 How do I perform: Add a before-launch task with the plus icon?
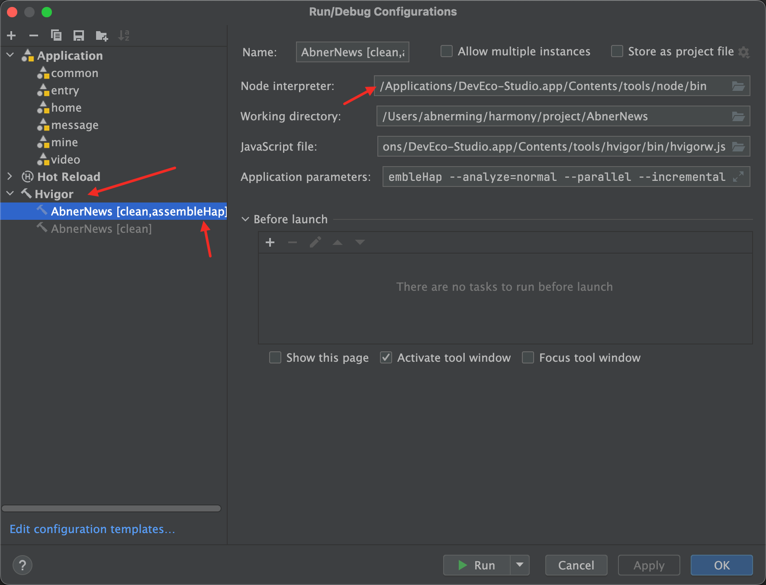tap(270, 242)
